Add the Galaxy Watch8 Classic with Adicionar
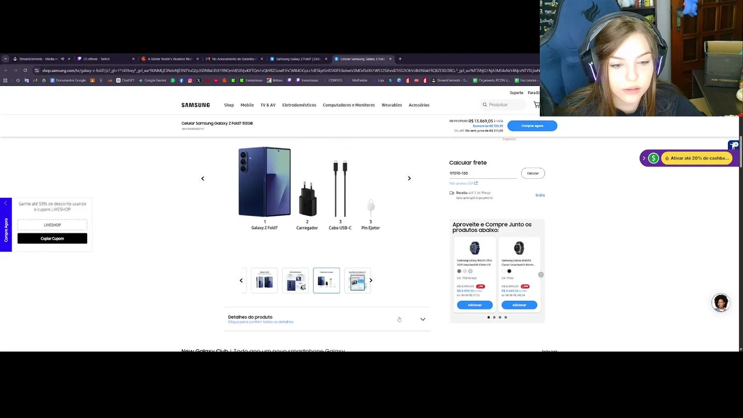The height and width of the screenshot is (418, 743). 519,305
